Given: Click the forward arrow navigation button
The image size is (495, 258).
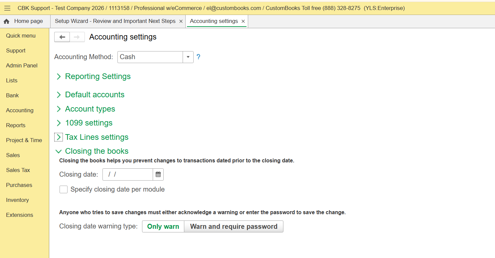Looking at the screenshot, I should (x=77, y=37).
